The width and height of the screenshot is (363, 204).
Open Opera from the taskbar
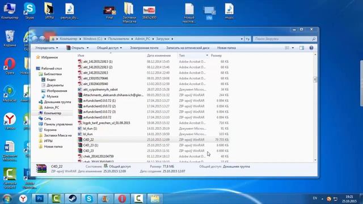click(122, 199)
